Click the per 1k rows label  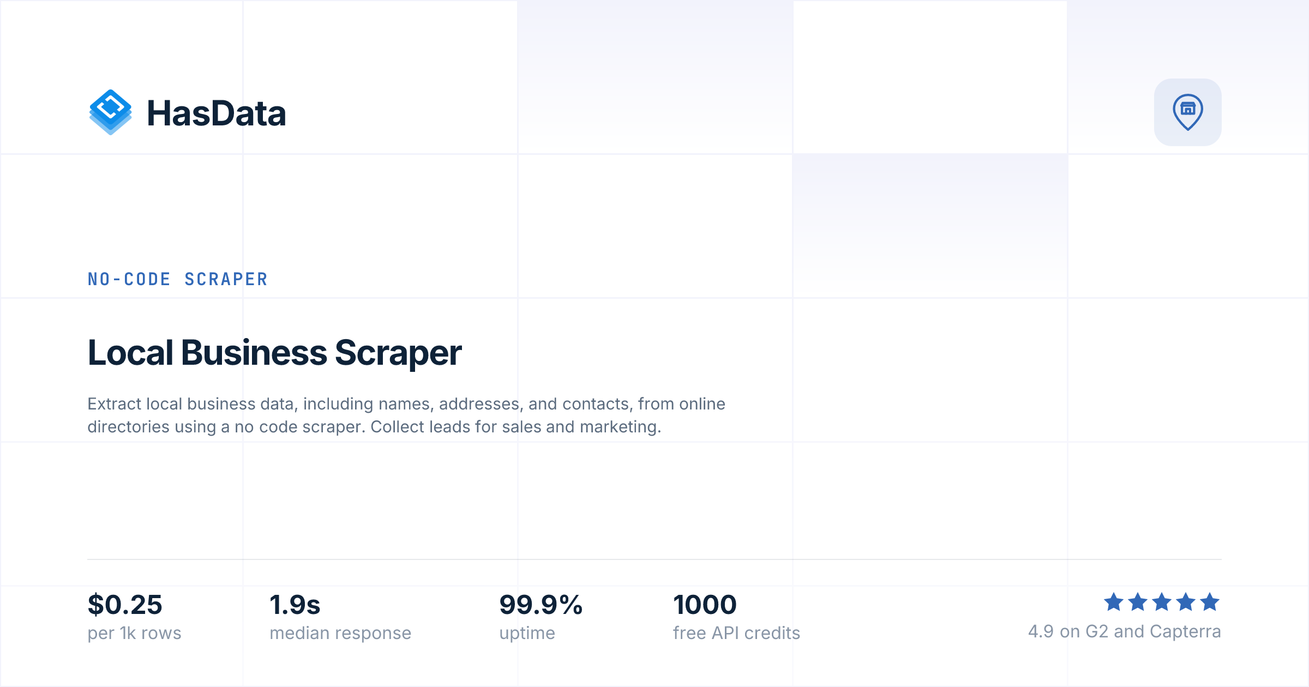(x=134, y=633)
